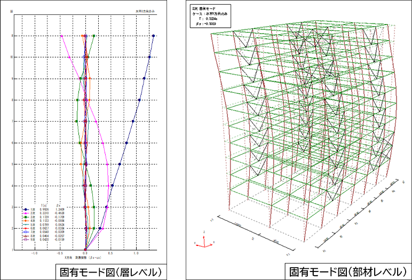The height and width of the screenshot is (280, 412).
Task: Click the red XYZ axis triad
Action: (x=204, y=242)
